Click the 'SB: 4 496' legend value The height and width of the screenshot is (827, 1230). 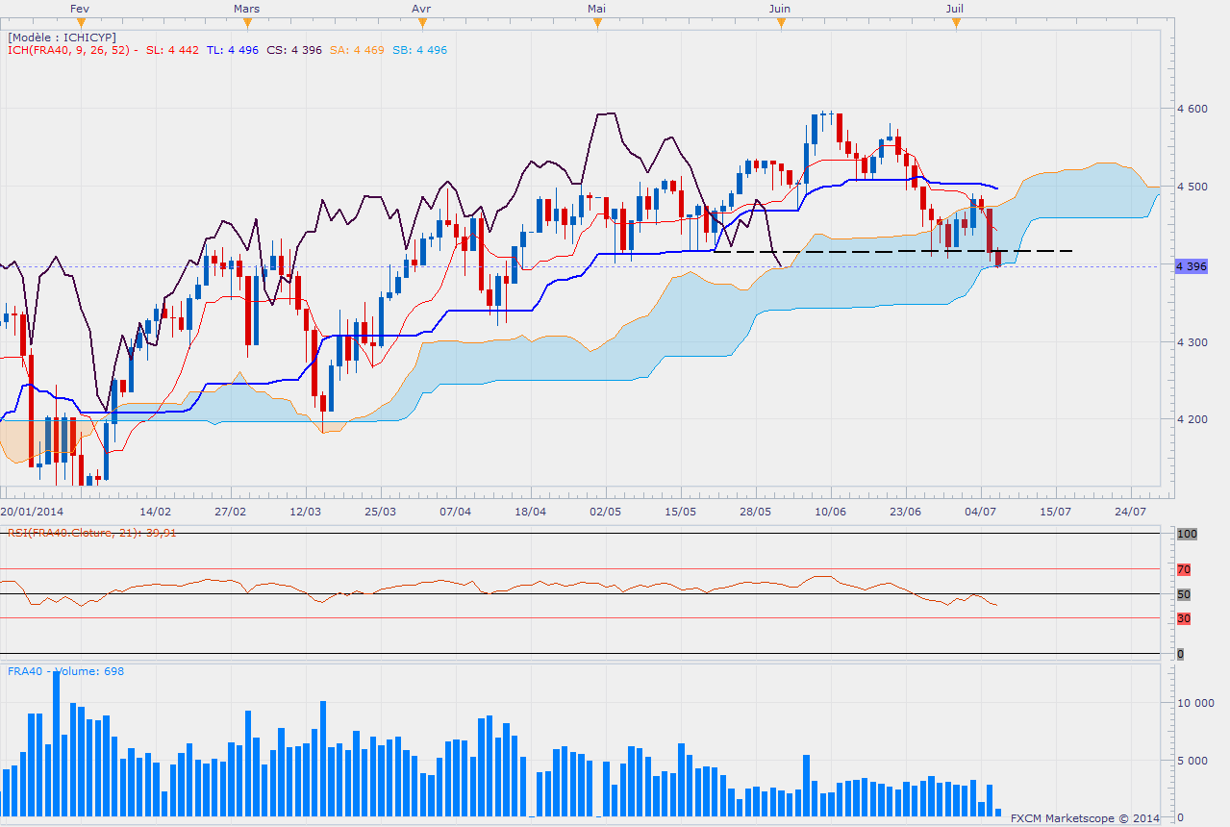point(419,50)
